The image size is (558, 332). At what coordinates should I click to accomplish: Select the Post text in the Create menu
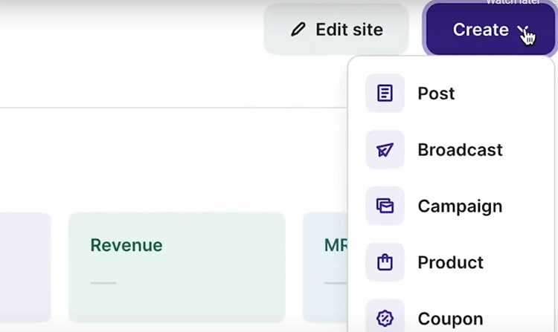pos(436,94)
